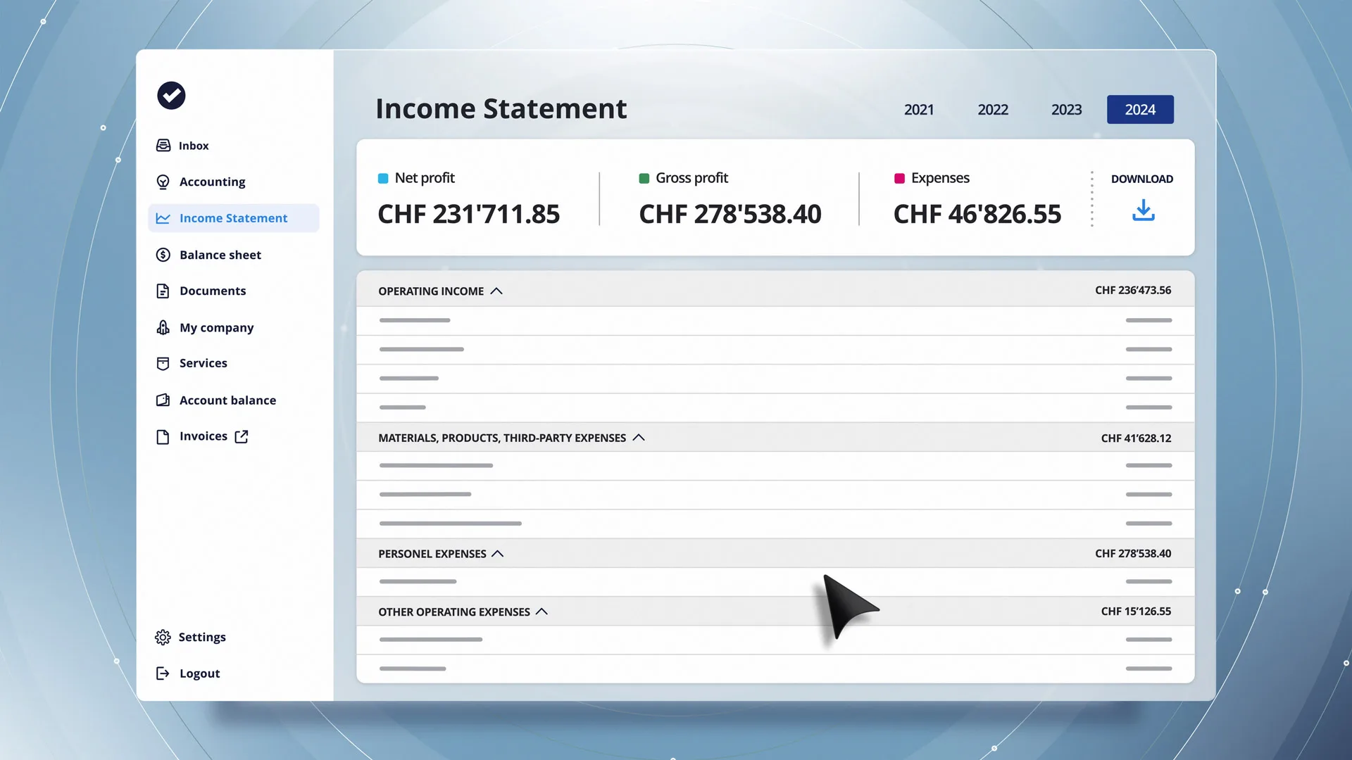Open Settings from the sidebar
The height and width of the screenshot is (760, 1352).
(x=202, y=637)
